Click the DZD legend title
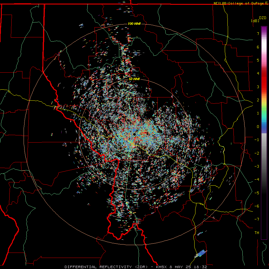The width and height of the screenshot is (269, 269). pos(263,18)
